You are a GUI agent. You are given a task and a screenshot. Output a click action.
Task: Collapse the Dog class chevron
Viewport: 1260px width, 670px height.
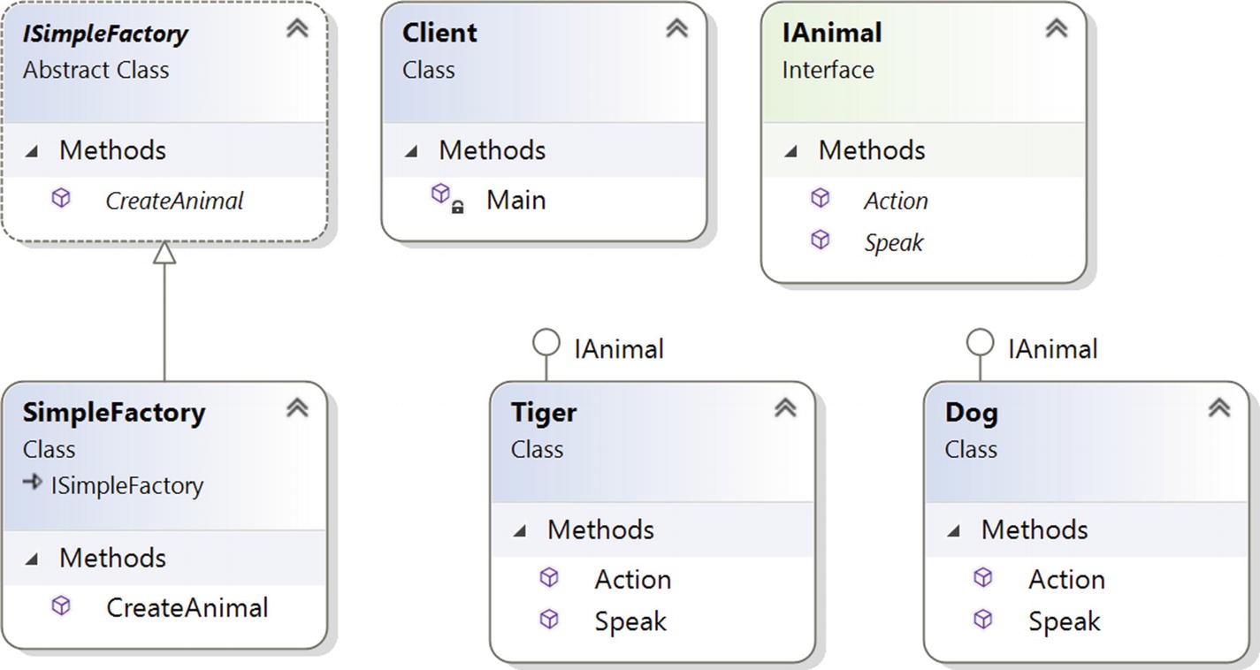1219,407
